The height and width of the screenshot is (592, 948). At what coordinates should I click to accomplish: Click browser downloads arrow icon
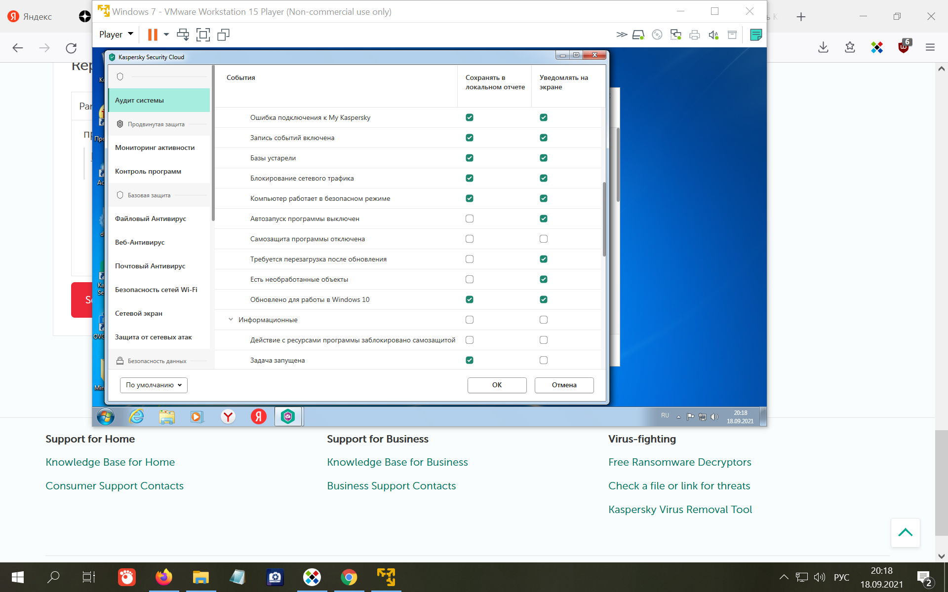(823, 47)
